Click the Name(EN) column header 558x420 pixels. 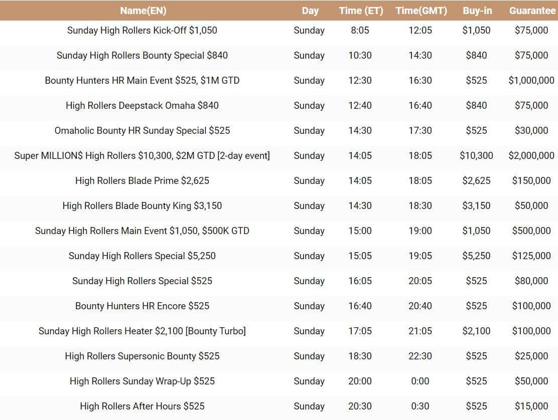pos(143,11)
